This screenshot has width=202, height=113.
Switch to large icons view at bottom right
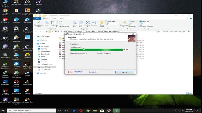tap(190, 93)
